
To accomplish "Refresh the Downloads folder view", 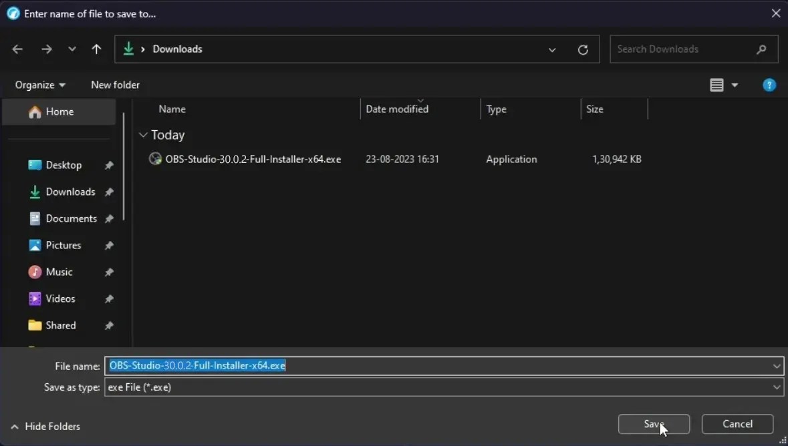I will pos(583,49).
